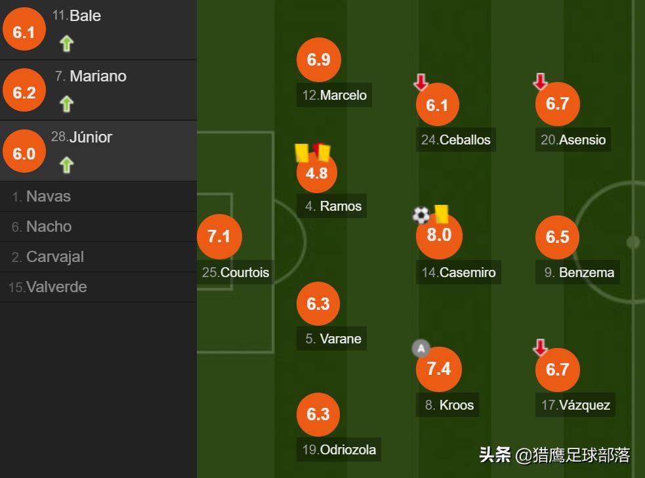Select Carvajal in the bench list
Image resolution: width=645 pixels, height=478 pixels.
(54, 257)
